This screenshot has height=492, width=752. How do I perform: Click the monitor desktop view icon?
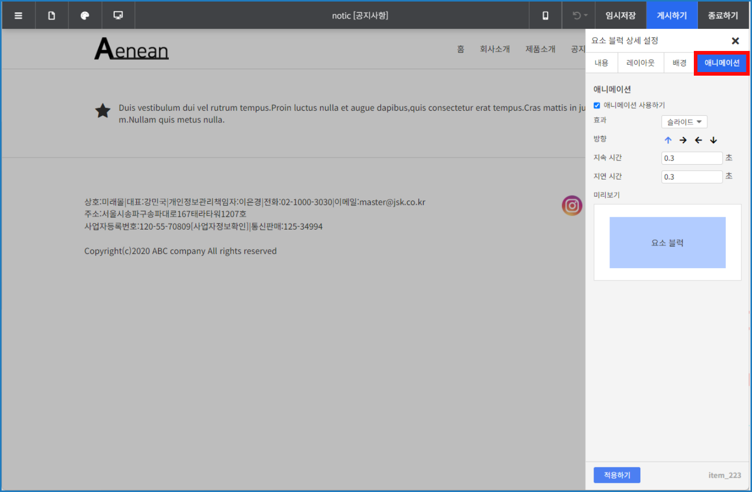118,15
